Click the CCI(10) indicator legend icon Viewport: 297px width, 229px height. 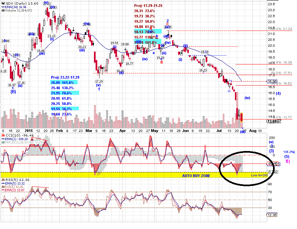3,135
